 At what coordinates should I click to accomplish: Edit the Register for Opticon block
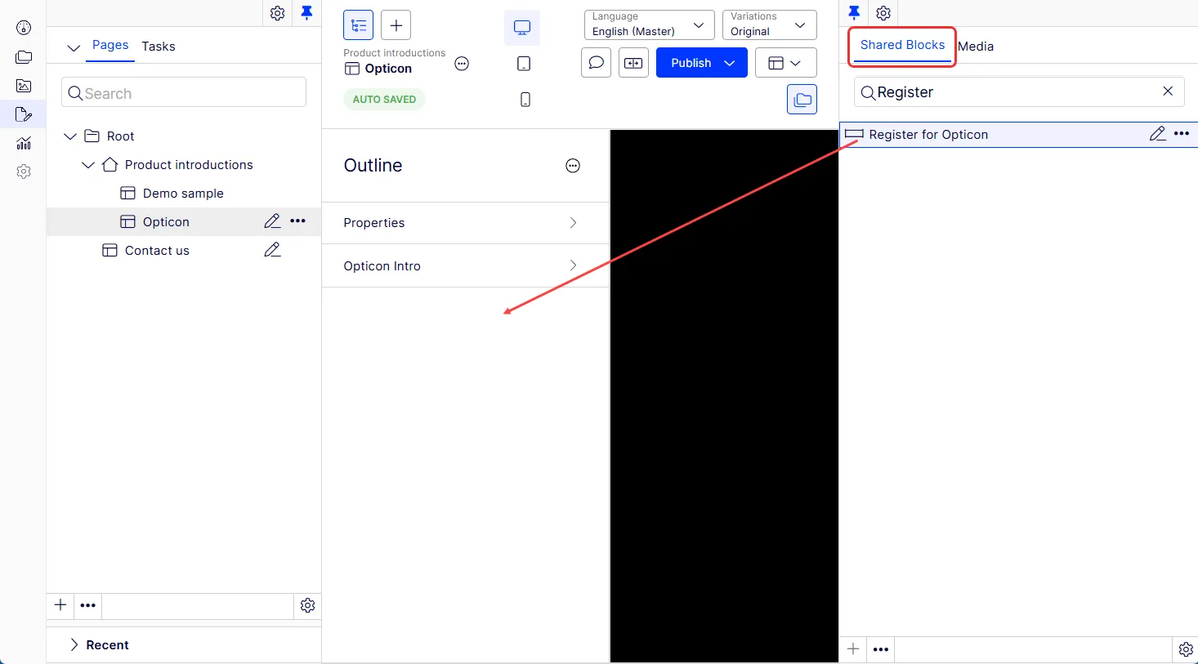pos(1157,134)
